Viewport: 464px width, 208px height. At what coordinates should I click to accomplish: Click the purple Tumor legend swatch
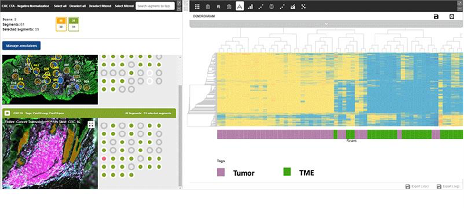(x=221, y=172)
